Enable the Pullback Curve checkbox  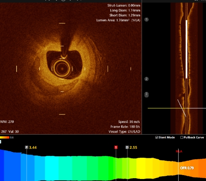pos(182,137)
